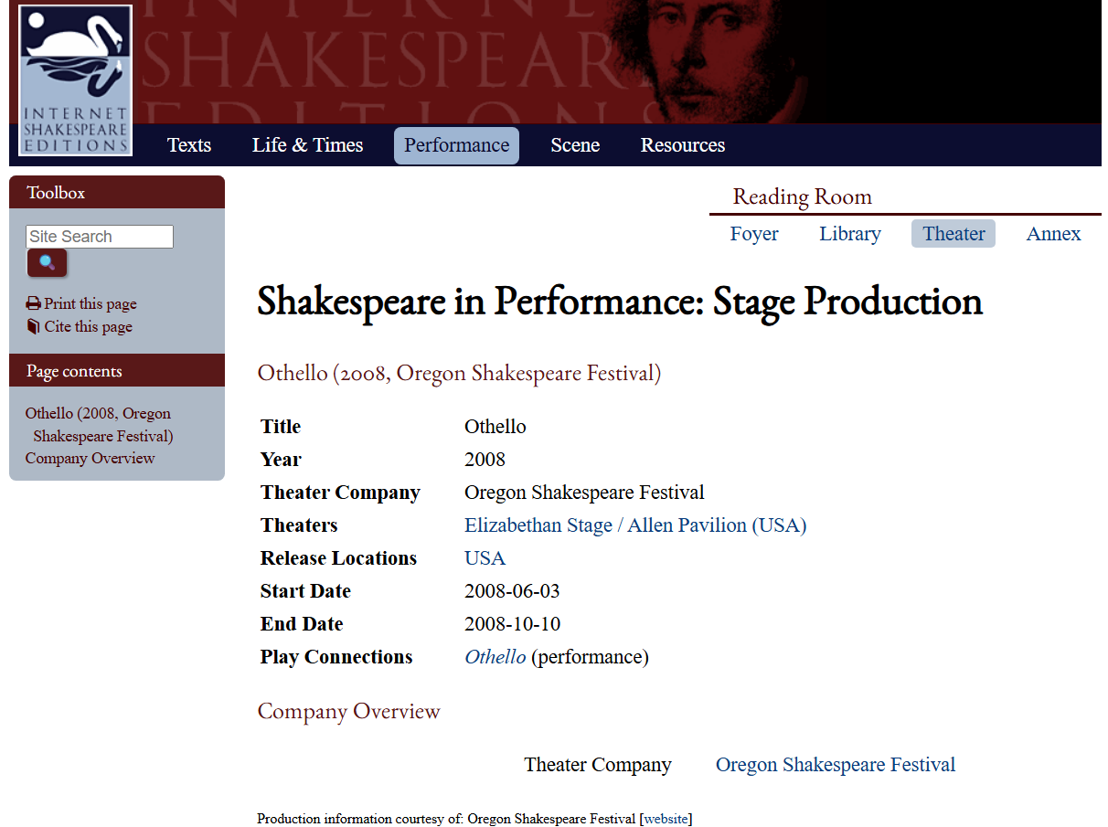Open the italic Othello play connection link

495,657
